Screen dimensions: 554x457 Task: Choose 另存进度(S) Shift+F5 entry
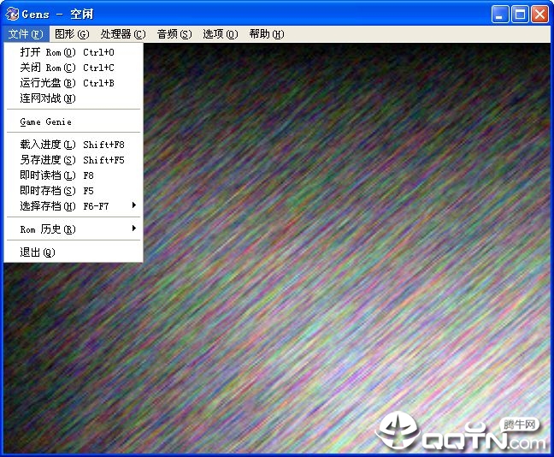74,160
